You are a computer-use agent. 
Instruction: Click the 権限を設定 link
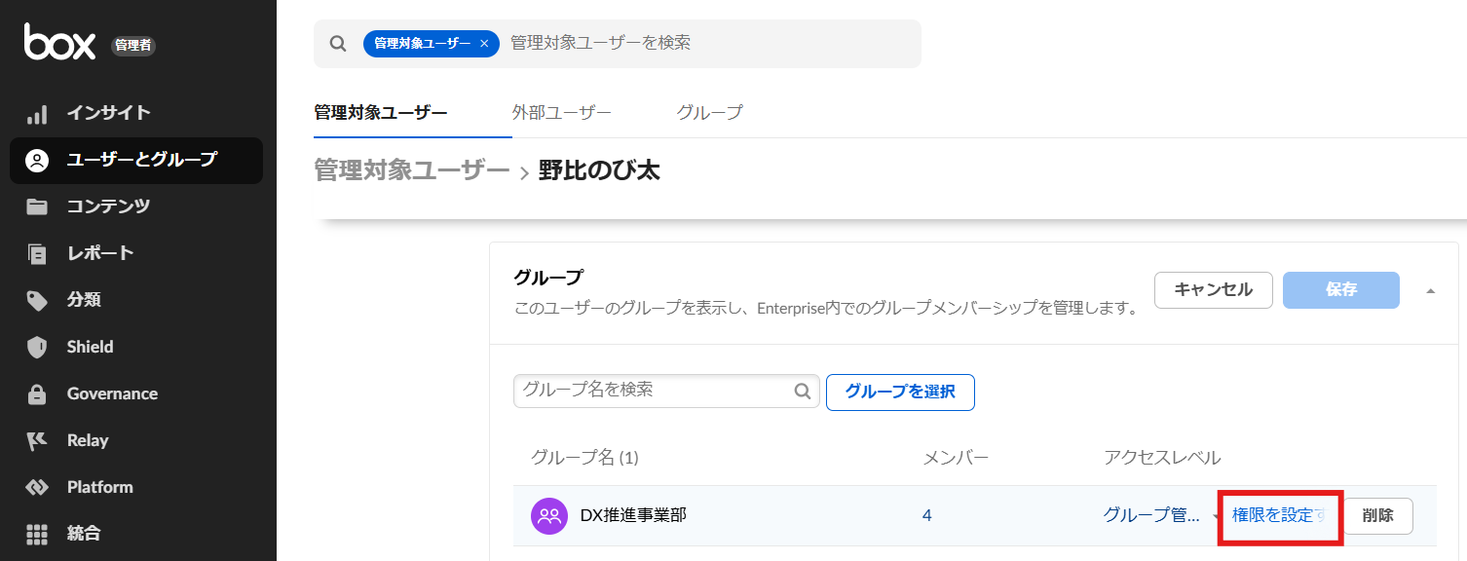click(x=1279, y=515)
